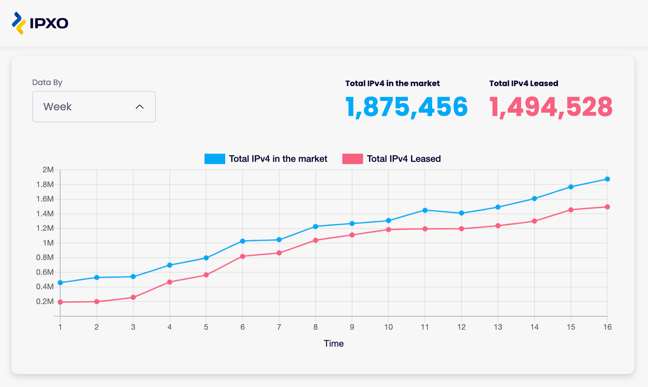The height and width of the screenshot is (387, 648).
Task: Click the 1,875,456 market total figure
Action: point(407,107)
